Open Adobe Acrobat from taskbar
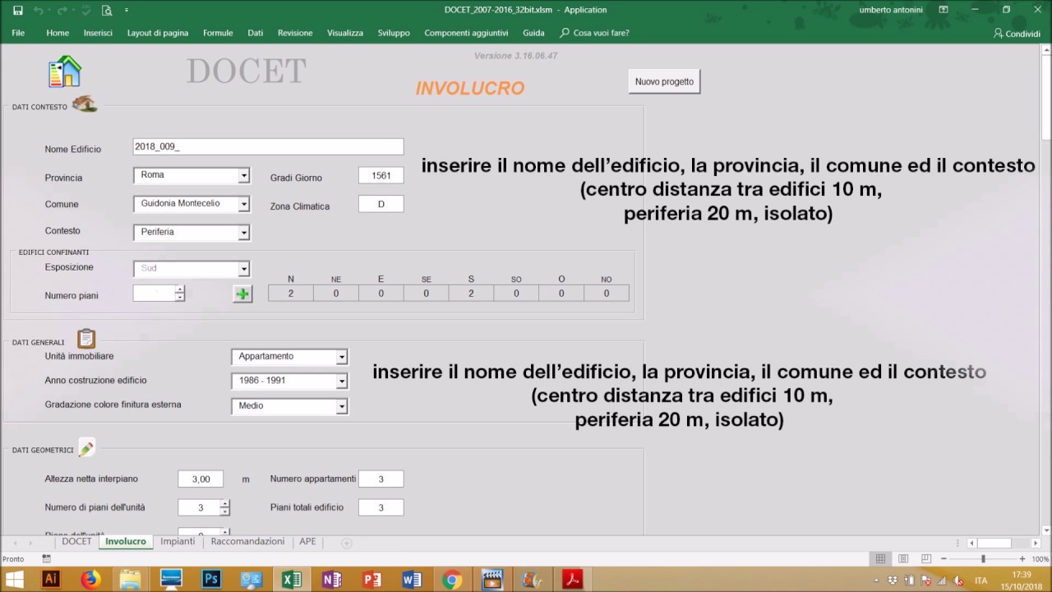The image size is (1052, 592). click(x=572, y=579)
